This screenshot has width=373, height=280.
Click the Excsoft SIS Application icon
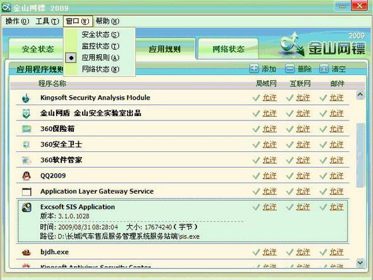click(x=27, y=207)
